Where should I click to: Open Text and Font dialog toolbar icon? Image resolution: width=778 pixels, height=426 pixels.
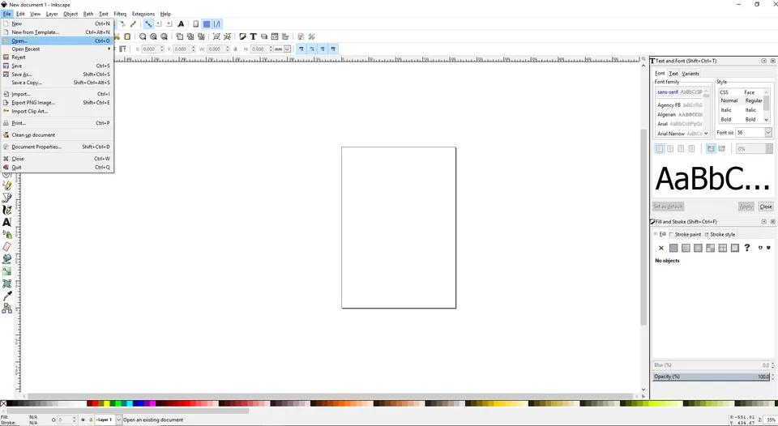click(253, 36)
